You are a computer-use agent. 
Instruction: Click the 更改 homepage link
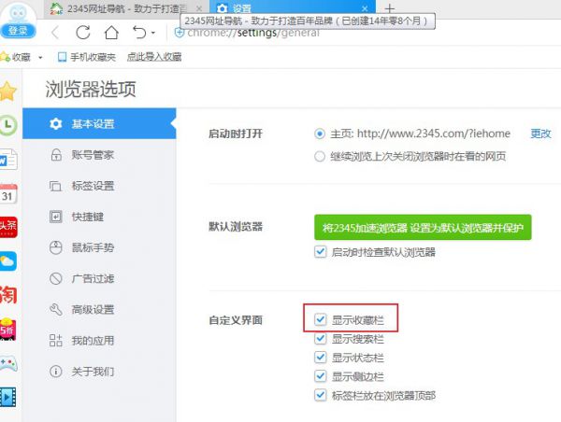pyautogui.click(x=540, y=134)
